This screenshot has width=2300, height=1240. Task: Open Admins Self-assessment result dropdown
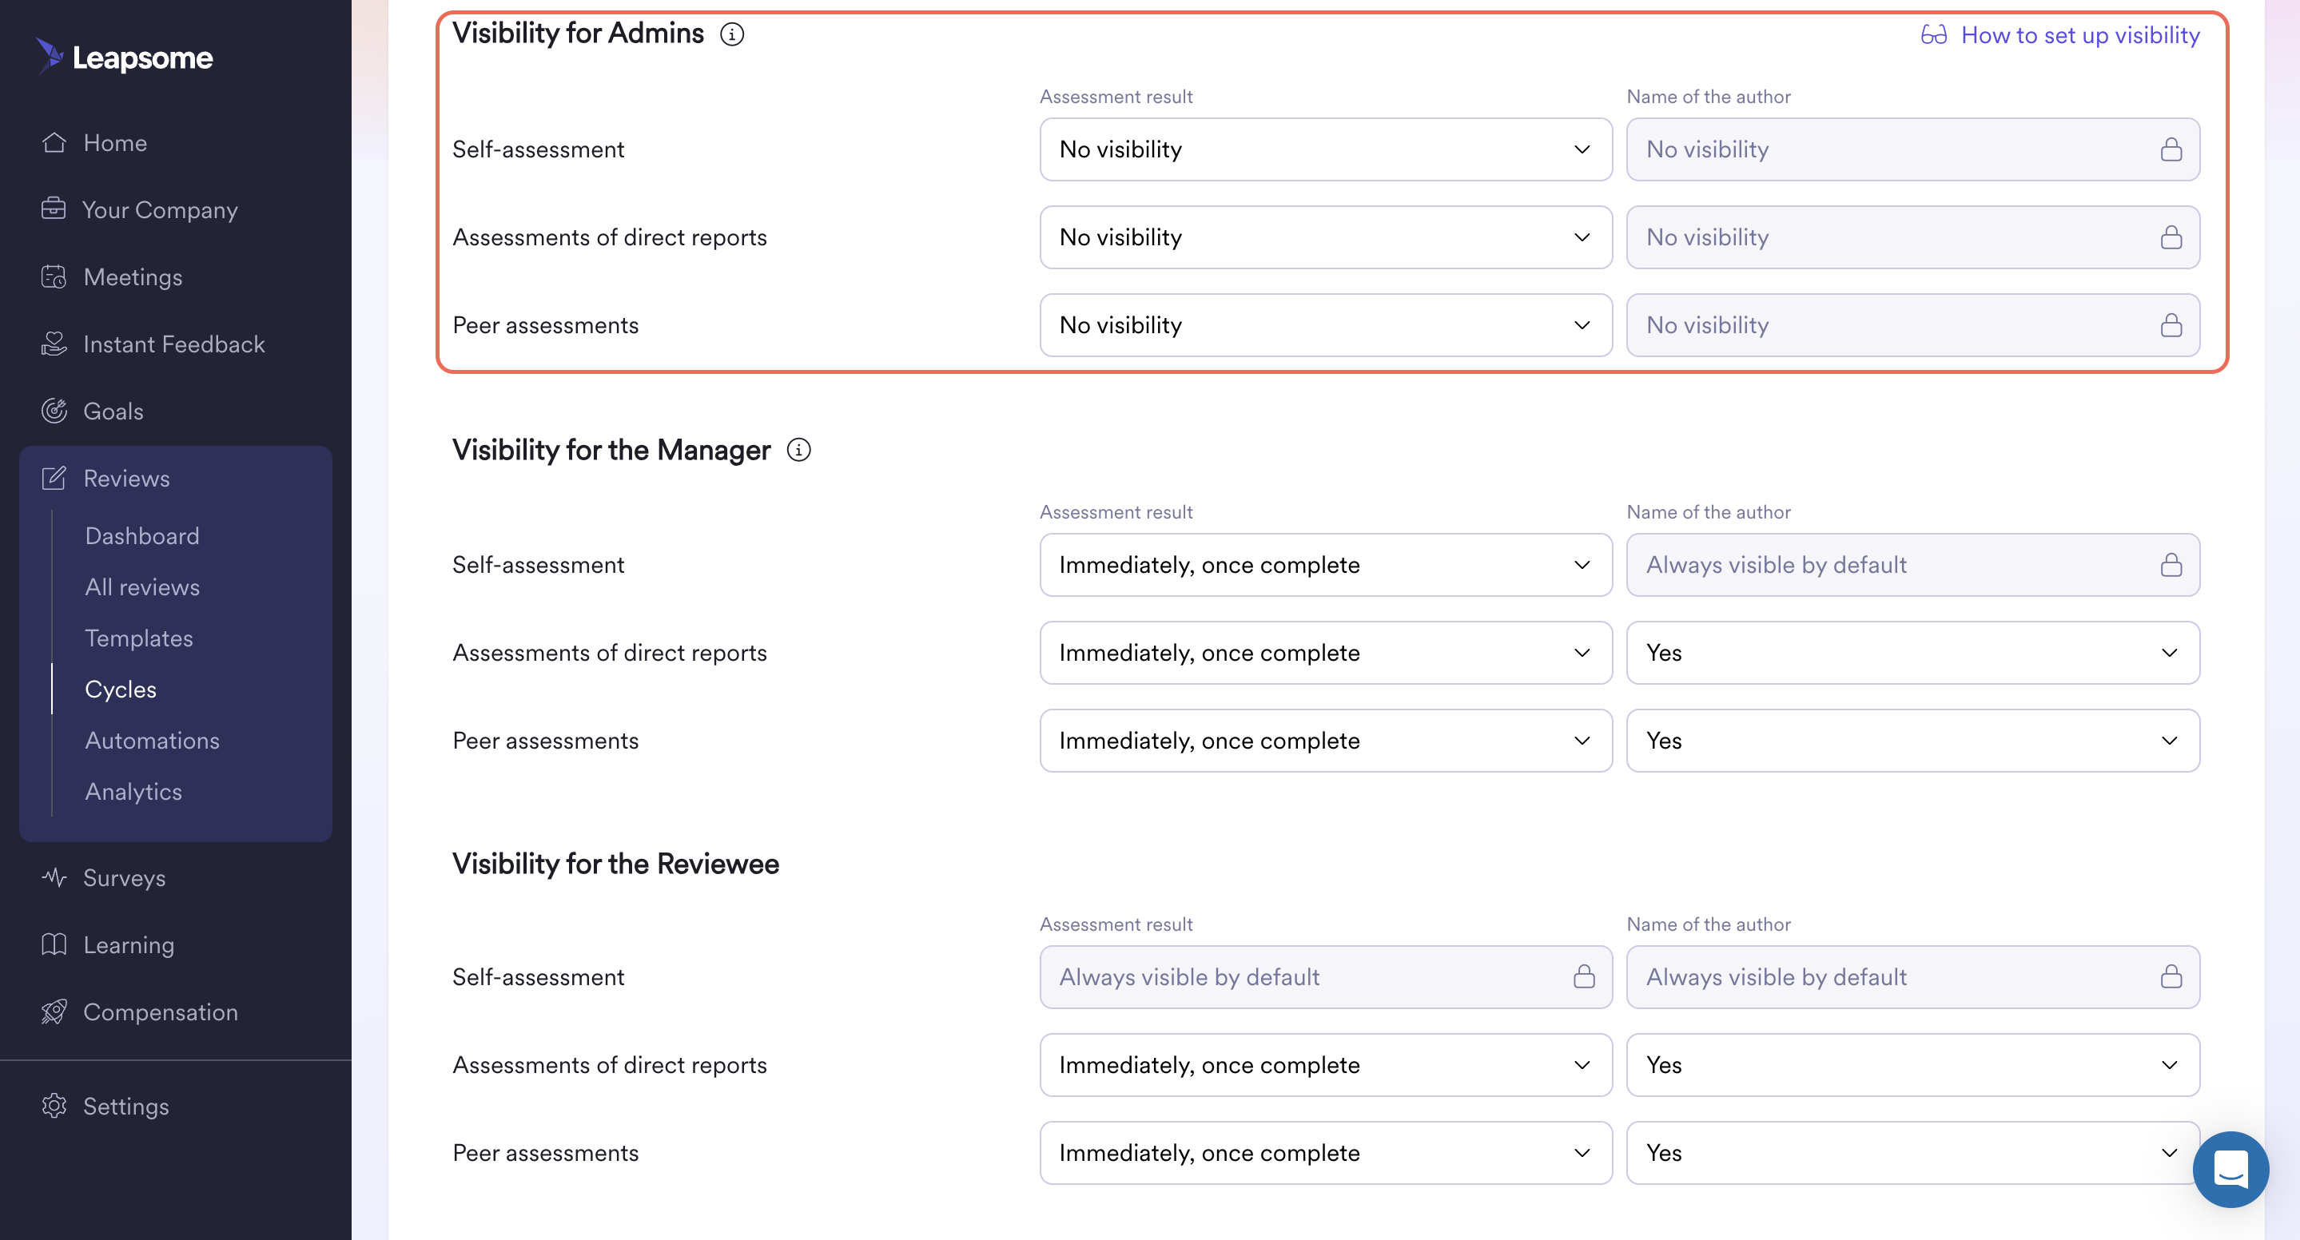point(1326,149)
